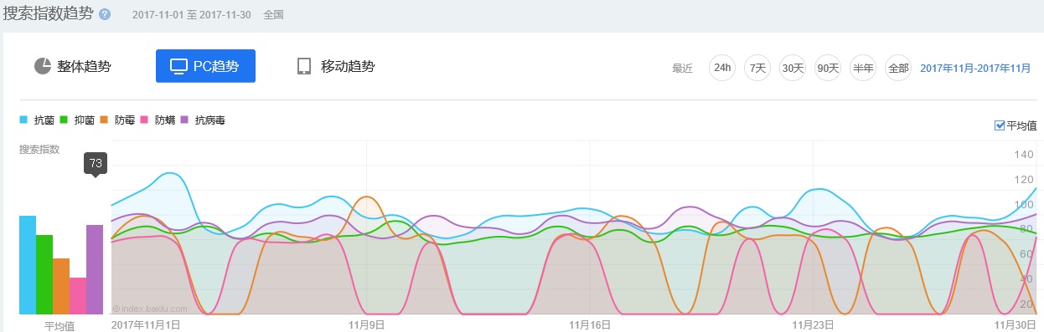This screenshot has height=332, width=1044.
Task: Uncheck the 平均值 checkbox
Action: click(999, 125)
